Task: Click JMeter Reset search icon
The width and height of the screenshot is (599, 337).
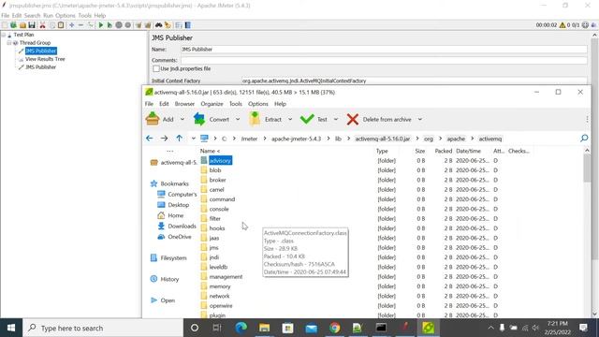Action: 168,25
